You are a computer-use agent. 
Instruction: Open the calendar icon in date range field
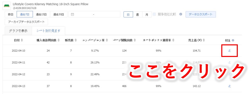(x=72, y=14)
